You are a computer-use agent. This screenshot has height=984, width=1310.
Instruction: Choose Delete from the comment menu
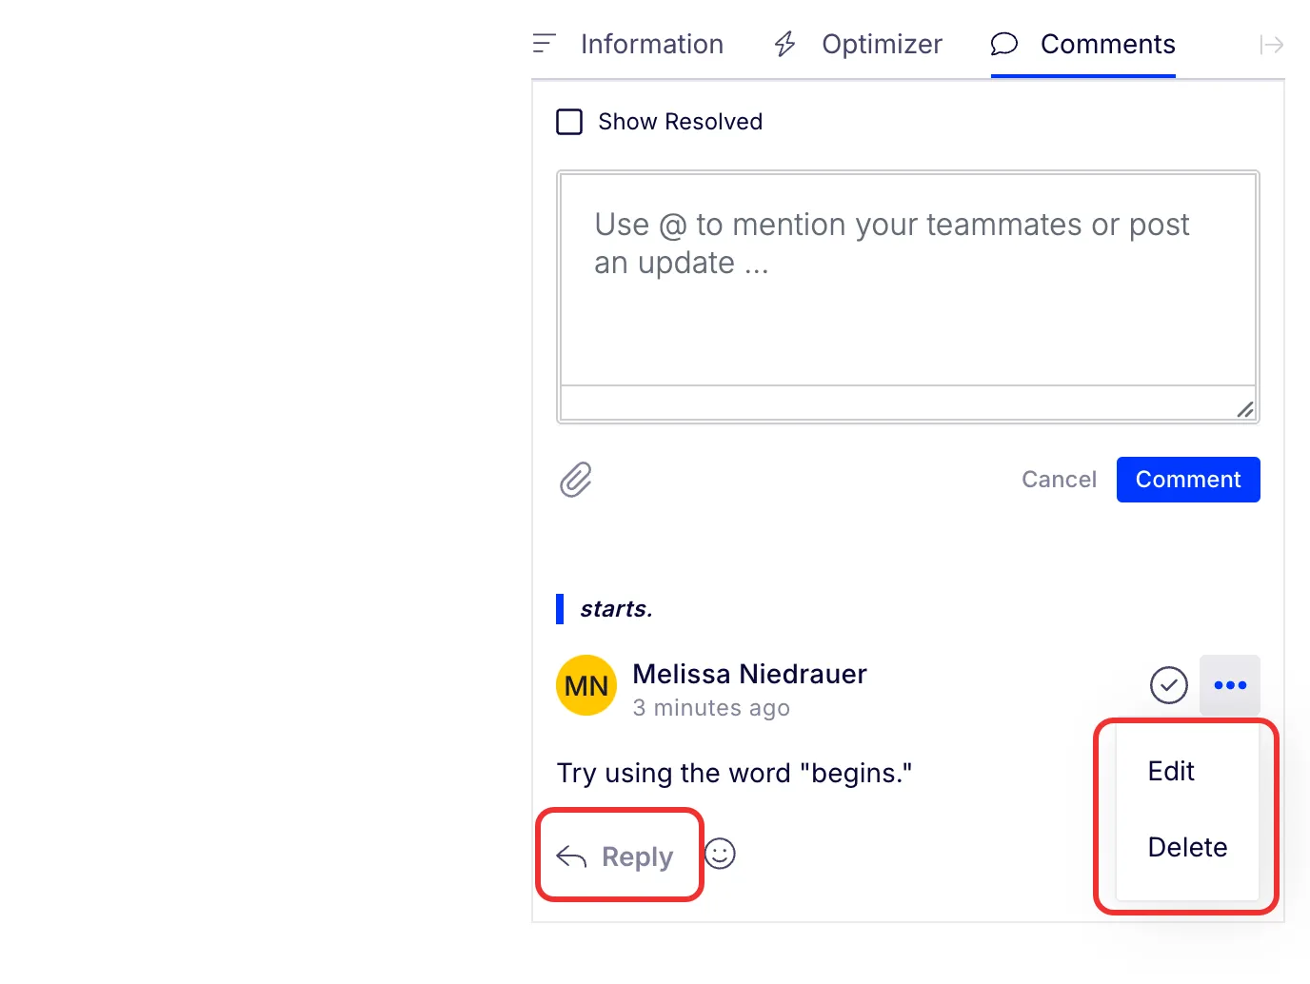pyautogui.click(x=1187, y=847)
